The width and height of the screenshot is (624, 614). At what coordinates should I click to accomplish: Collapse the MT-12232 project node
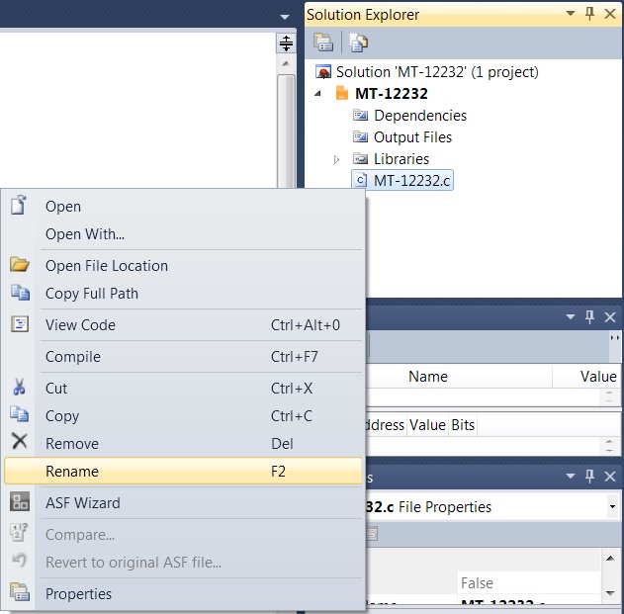click(318, 94)
